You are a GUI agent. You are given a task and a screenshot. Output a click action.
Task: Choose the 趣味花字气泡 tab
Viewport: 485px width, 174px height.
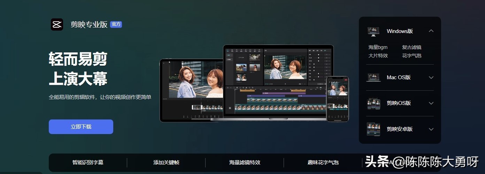coord(323,163)
